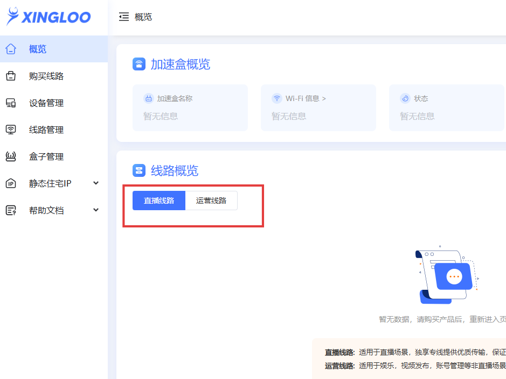Toggle the sidebar collapse hamburger icon

[x=123, y=17]
